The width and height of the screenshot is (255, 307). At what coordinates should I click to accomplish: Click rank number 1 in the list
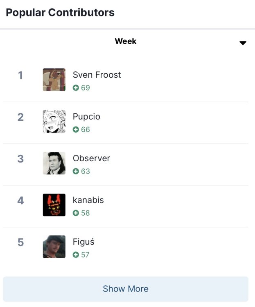20,75
